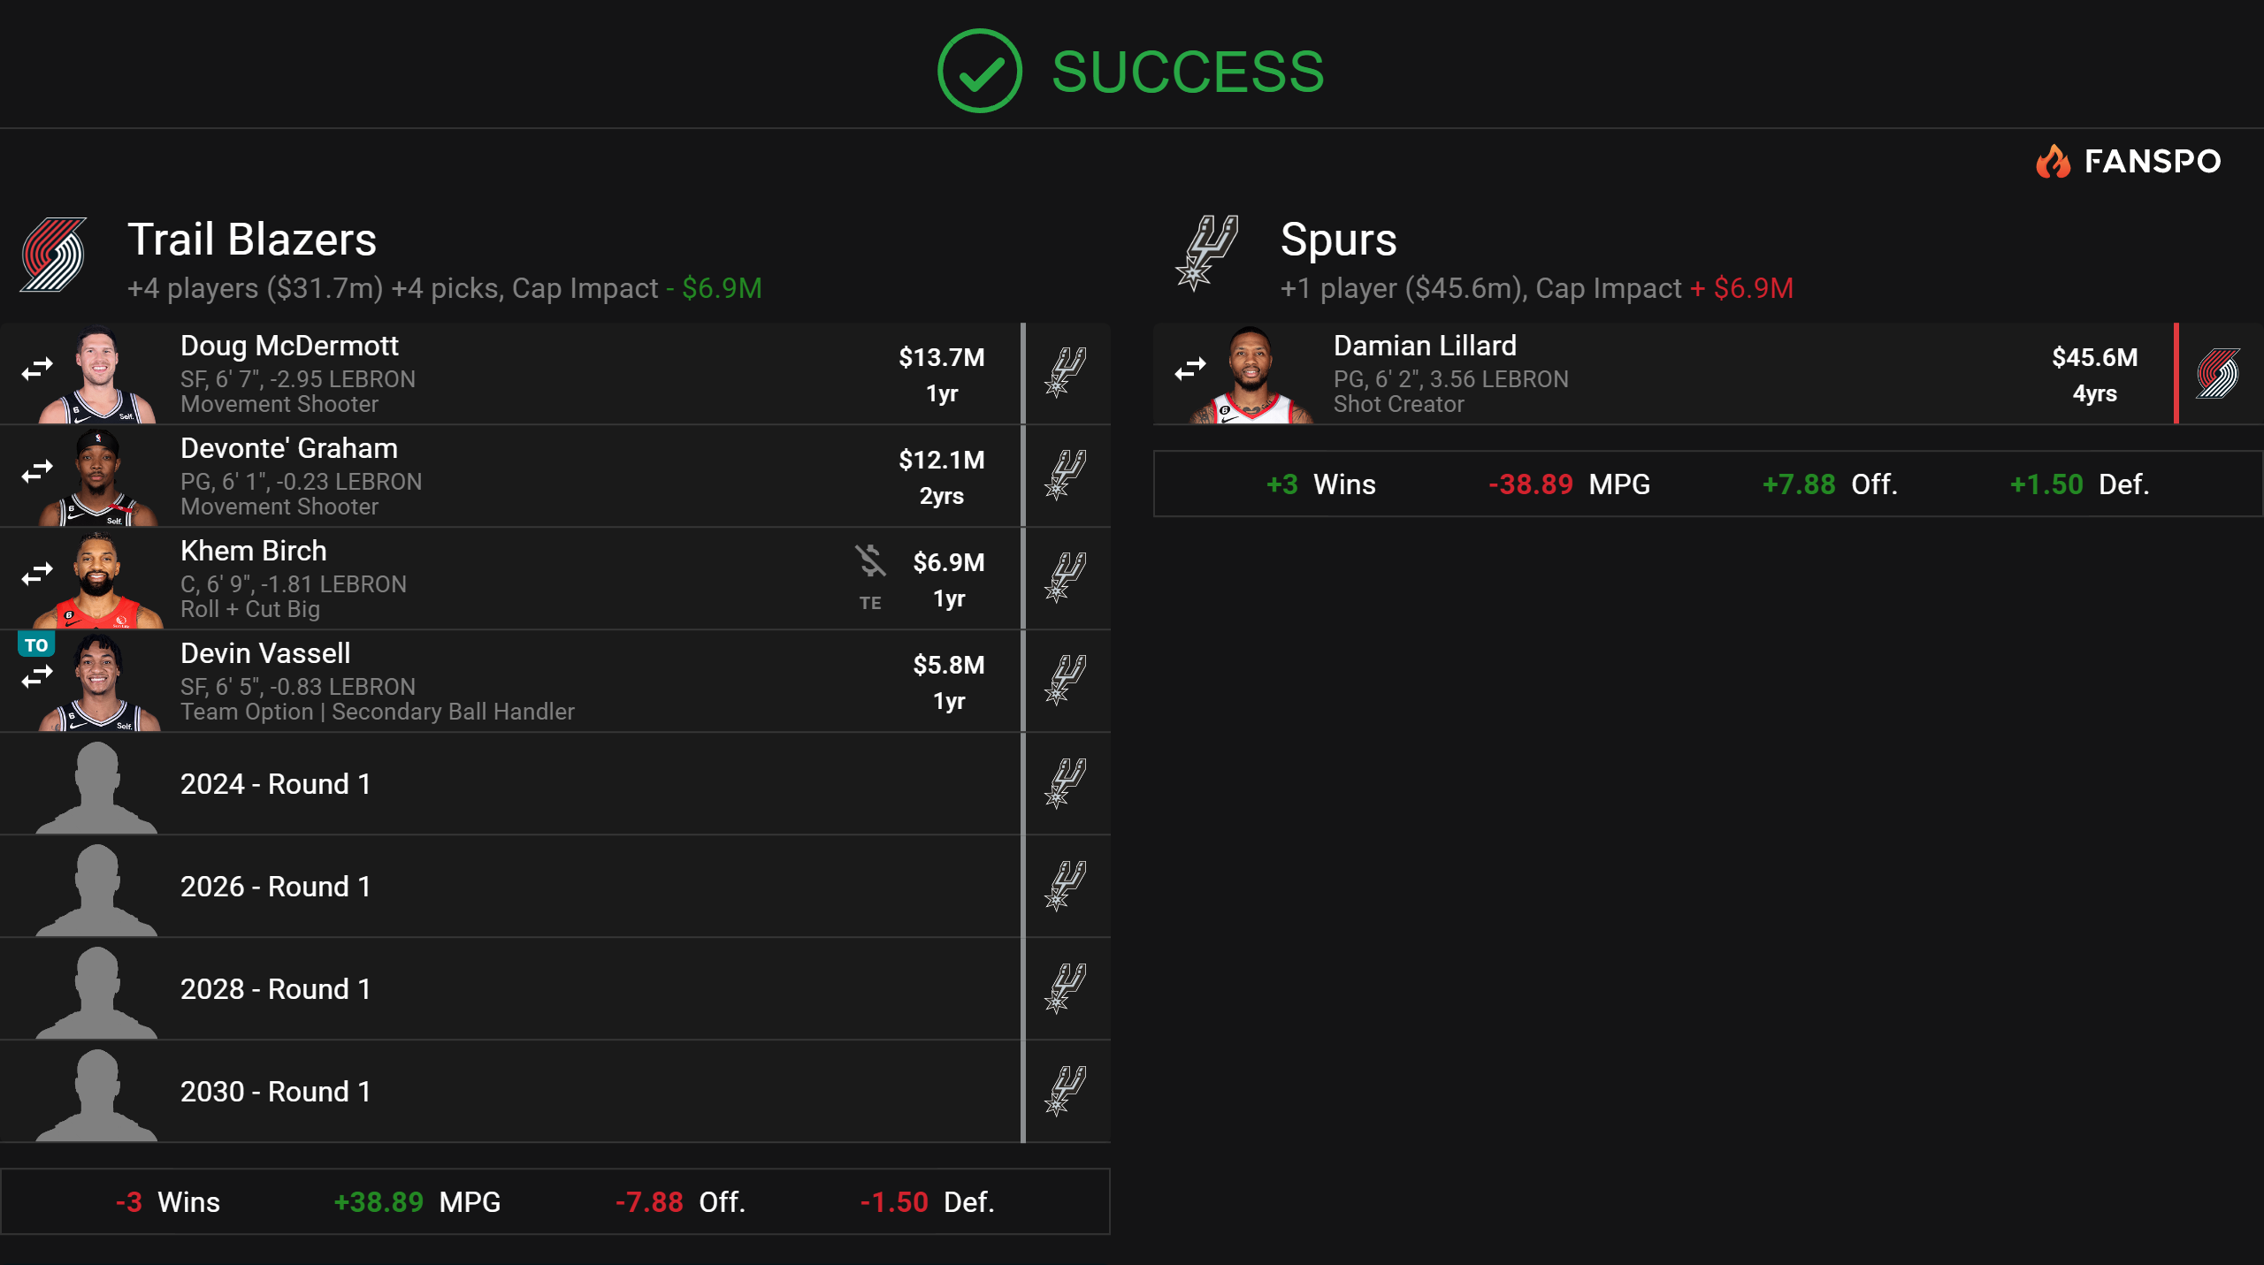Image resolution: width=2264 pixels, height=1265 pixels.
Task: Click Spurs logo on 2030 Round 1 pick
Action: coord(1066,1091)
